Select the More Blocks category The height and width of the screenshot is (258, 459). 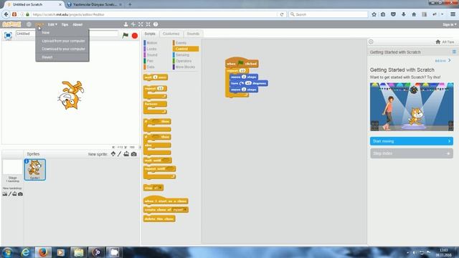186,67
